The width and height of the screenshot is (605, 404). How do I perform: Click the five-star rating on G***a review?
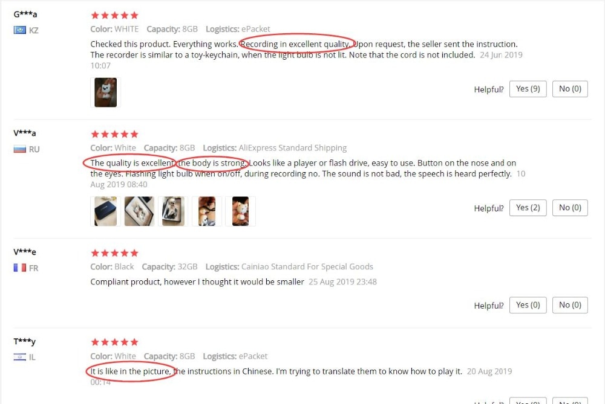tap(114, 16)
